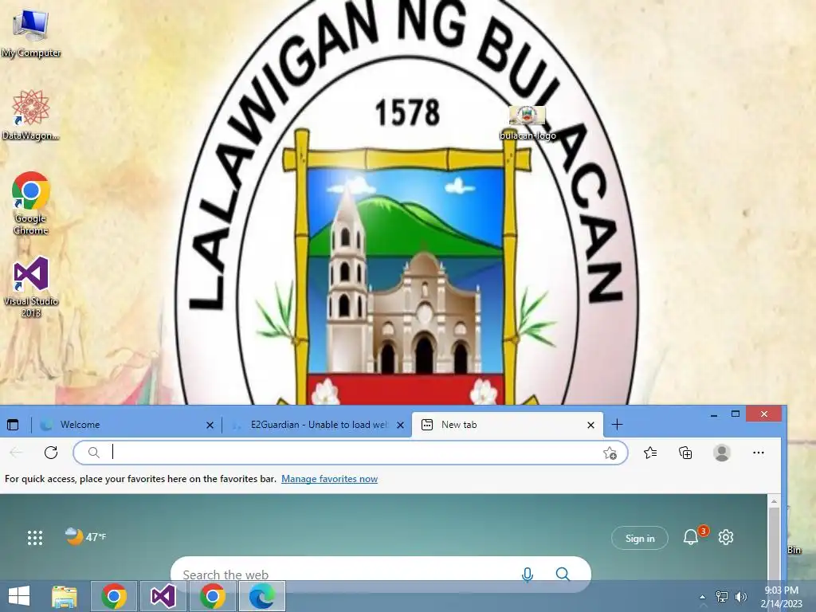The height and width of the screenshot is (612, 816).
Task: Show hidden system tray icons
Action: tap(703, 597)
